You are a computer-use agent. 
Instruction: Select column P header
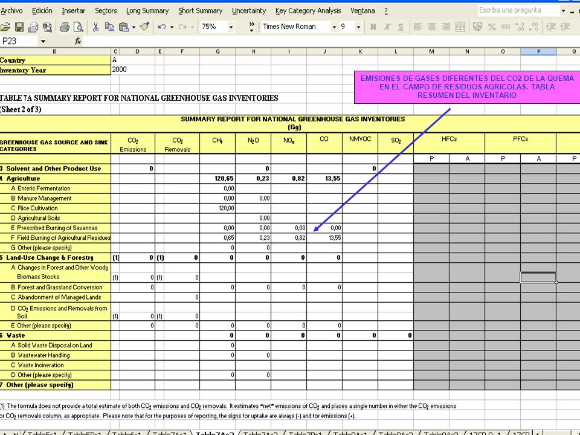point(538,52)
